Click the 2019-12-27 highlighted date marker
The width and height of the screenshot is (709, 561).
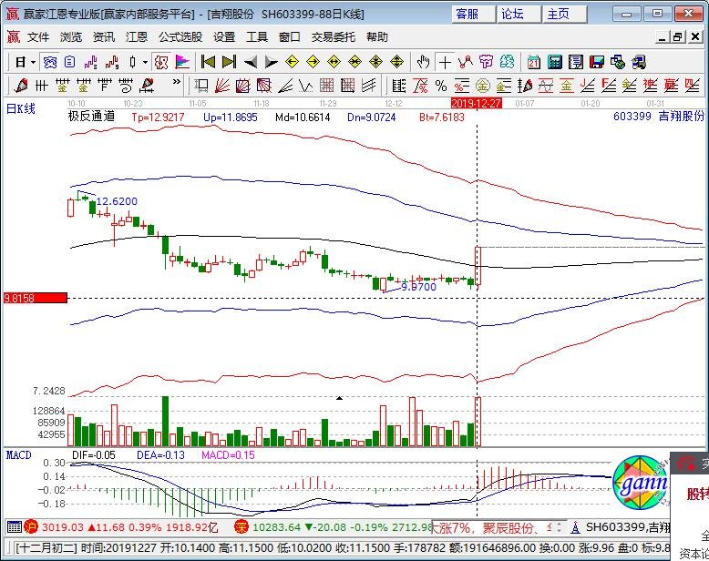coord(476,104)
